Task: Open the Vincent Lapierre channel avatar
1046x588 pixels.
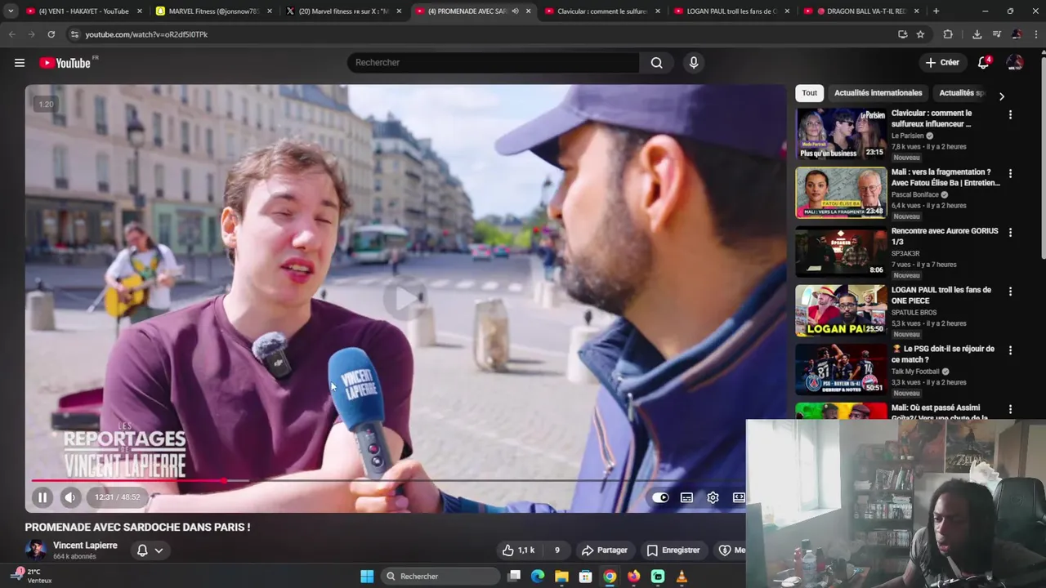Action: (36, 550)
